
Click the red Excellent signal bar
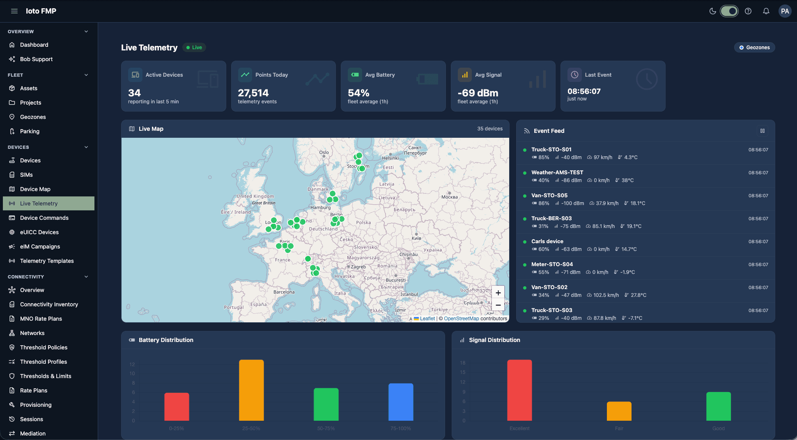[x=519, y=390]
